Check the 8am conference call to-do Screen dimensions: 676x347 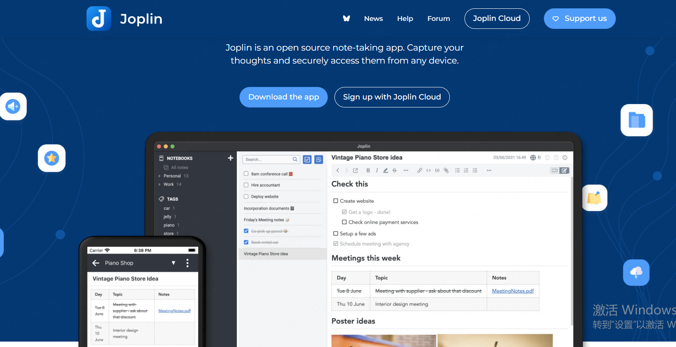click(246, 173)
